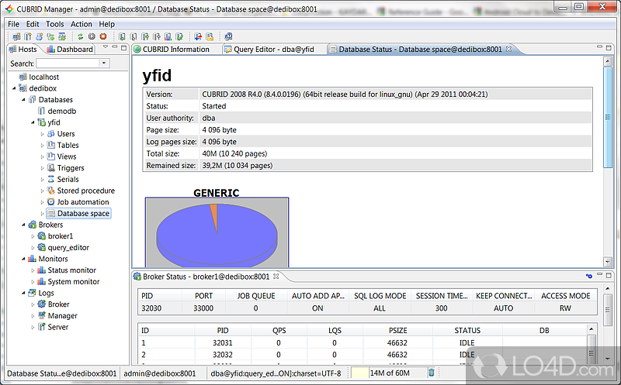Click the red stop toolbar icon
The image size is (621, 385).
click(x=102, y=36)
